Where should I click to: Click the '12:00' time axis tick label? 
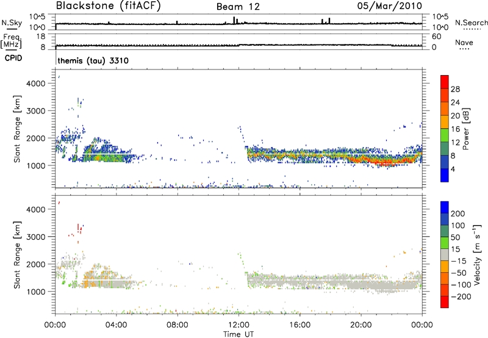click(239, 325)
